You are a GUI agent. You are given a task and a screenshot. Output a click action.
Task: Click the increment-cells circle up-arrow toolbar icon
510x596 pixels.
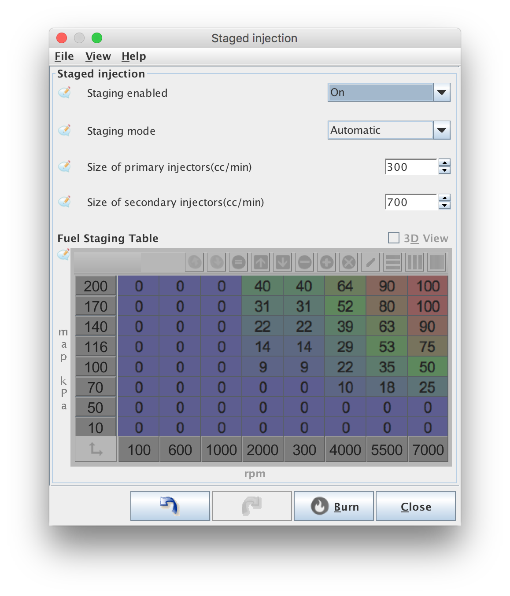pos(195,262)
